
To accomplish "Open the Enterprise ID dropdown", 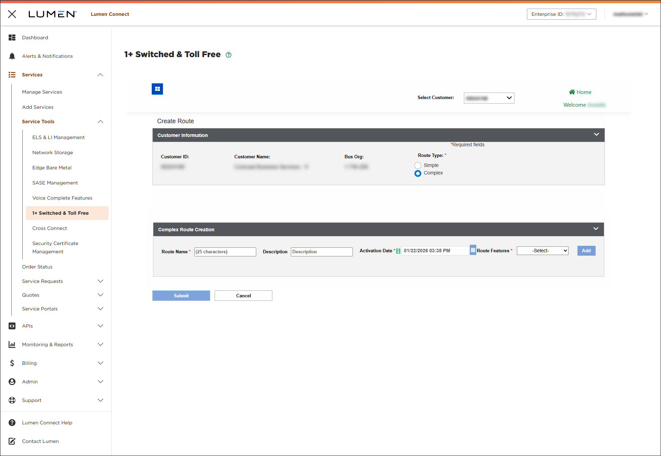I will [561, 14].
